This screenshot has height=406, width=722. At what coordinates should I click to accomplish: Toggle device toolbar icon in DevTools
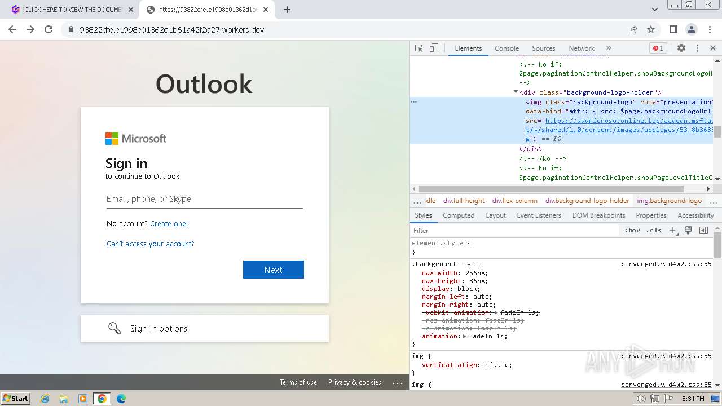[434, 48]
